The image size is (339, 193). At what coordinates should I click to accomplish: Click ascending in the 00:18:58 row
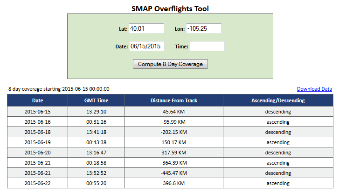tap(278, 163)
